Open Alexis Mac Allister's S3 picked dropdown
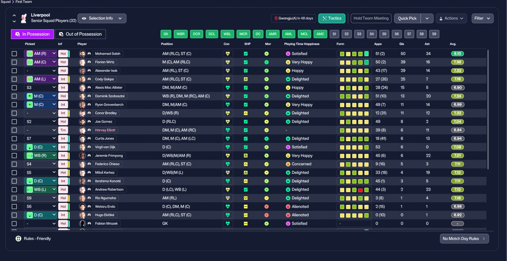Image resolution: width=507 pixels, height=261 pixels. [40, 88]
